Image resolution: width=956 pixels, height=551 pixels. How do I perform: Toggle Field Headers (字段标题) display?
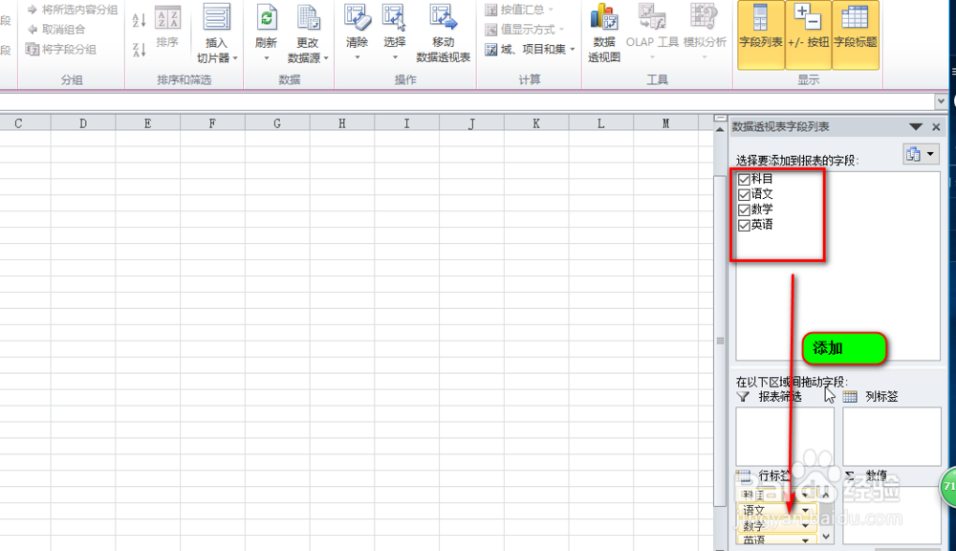click(856, 34)
